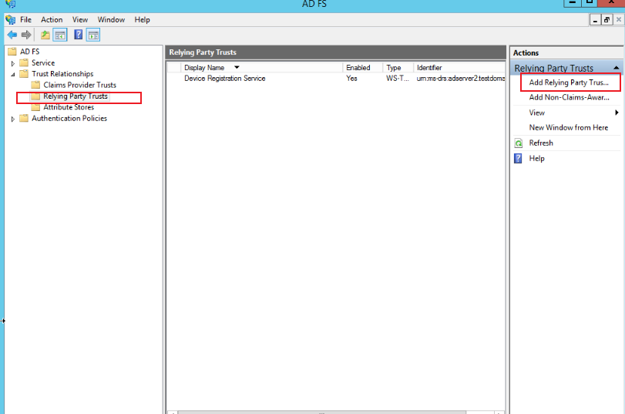
Task: Click the Display Name sort arrow
Action: click(237, 67)
